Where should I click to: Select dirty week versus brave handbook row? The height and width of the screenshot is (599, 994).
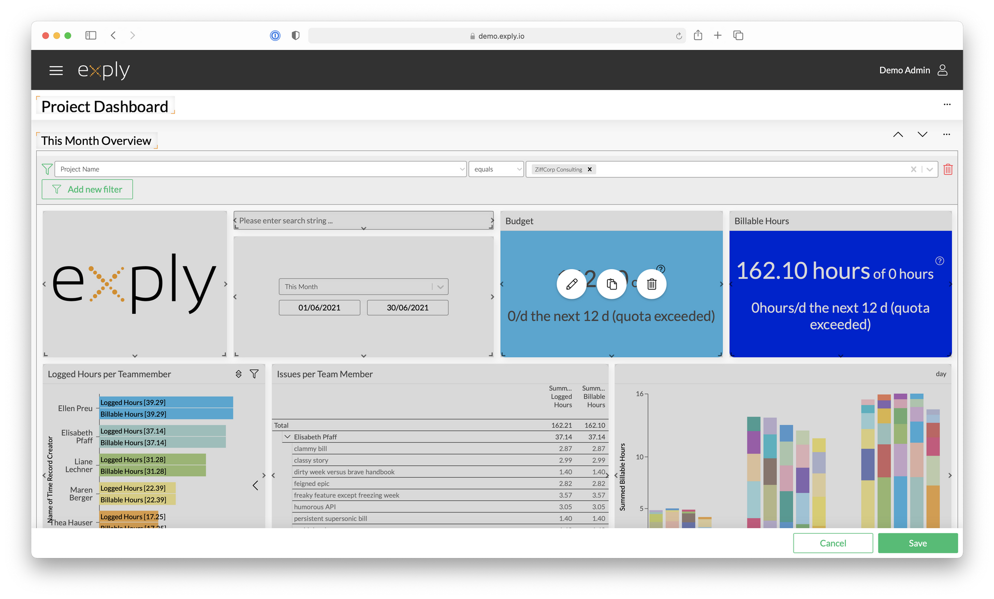[450, 472]
